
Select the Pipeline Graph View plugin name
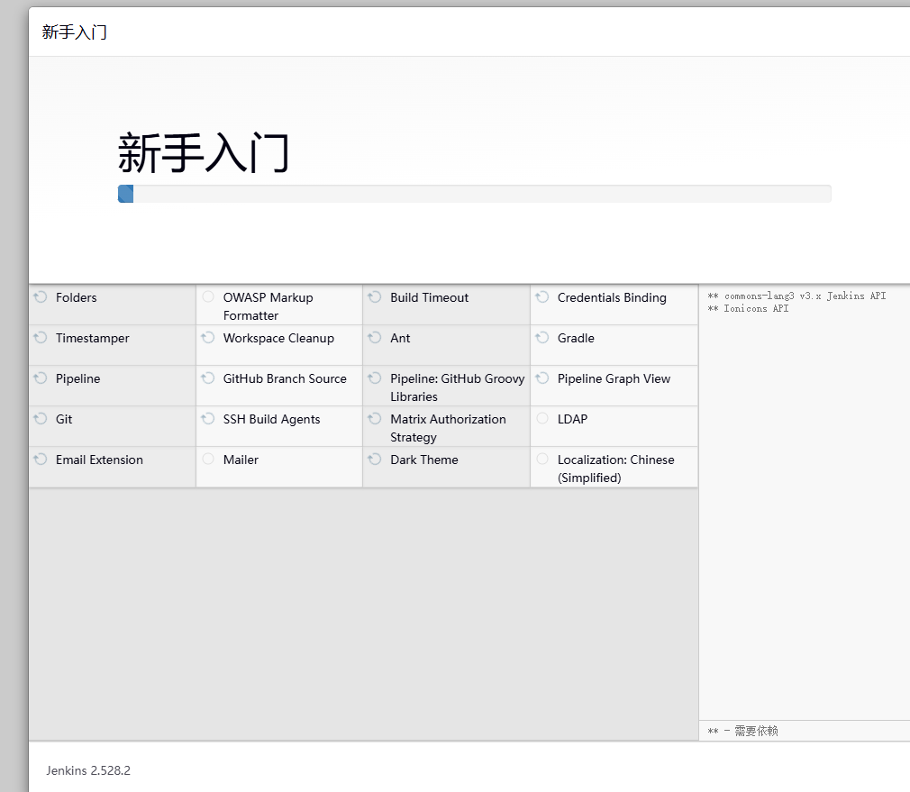point(614,379)
